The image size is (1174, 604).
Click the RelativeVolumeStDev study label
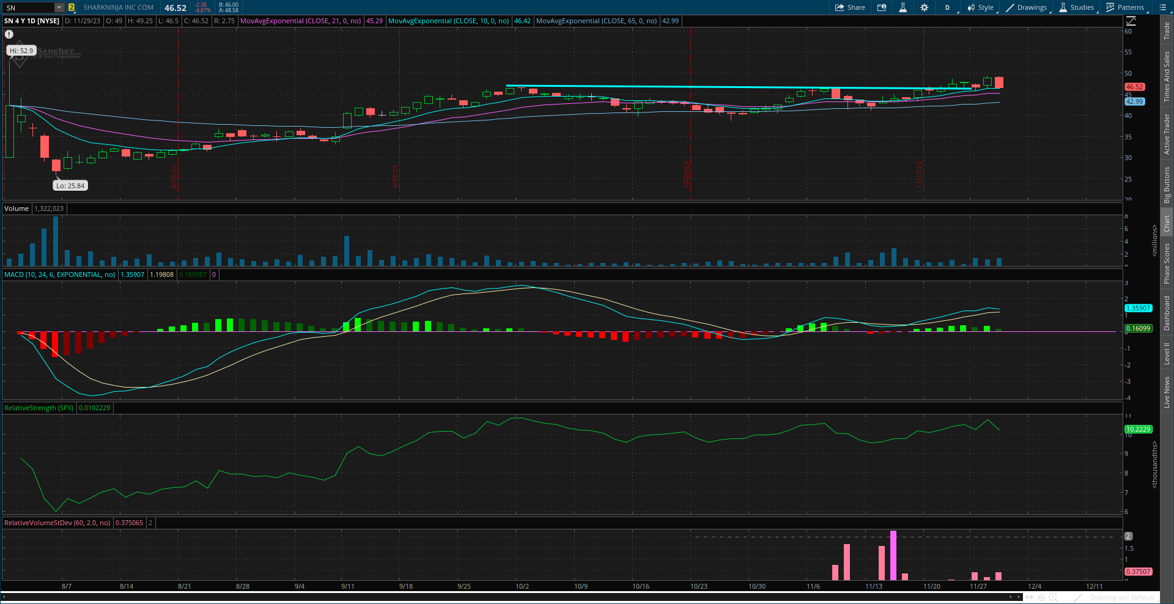point(57,523)
